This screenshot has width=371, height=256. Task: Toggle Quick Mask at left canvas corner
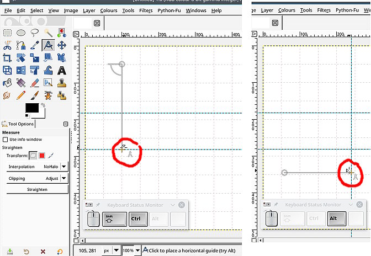76,241
